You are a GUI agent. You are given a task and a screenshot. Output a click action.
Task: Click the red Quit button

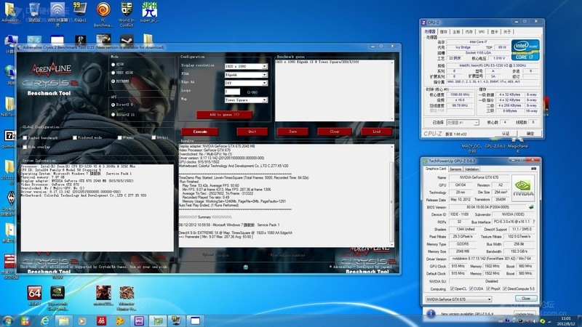pyautogui.click(x=252, y=132)
